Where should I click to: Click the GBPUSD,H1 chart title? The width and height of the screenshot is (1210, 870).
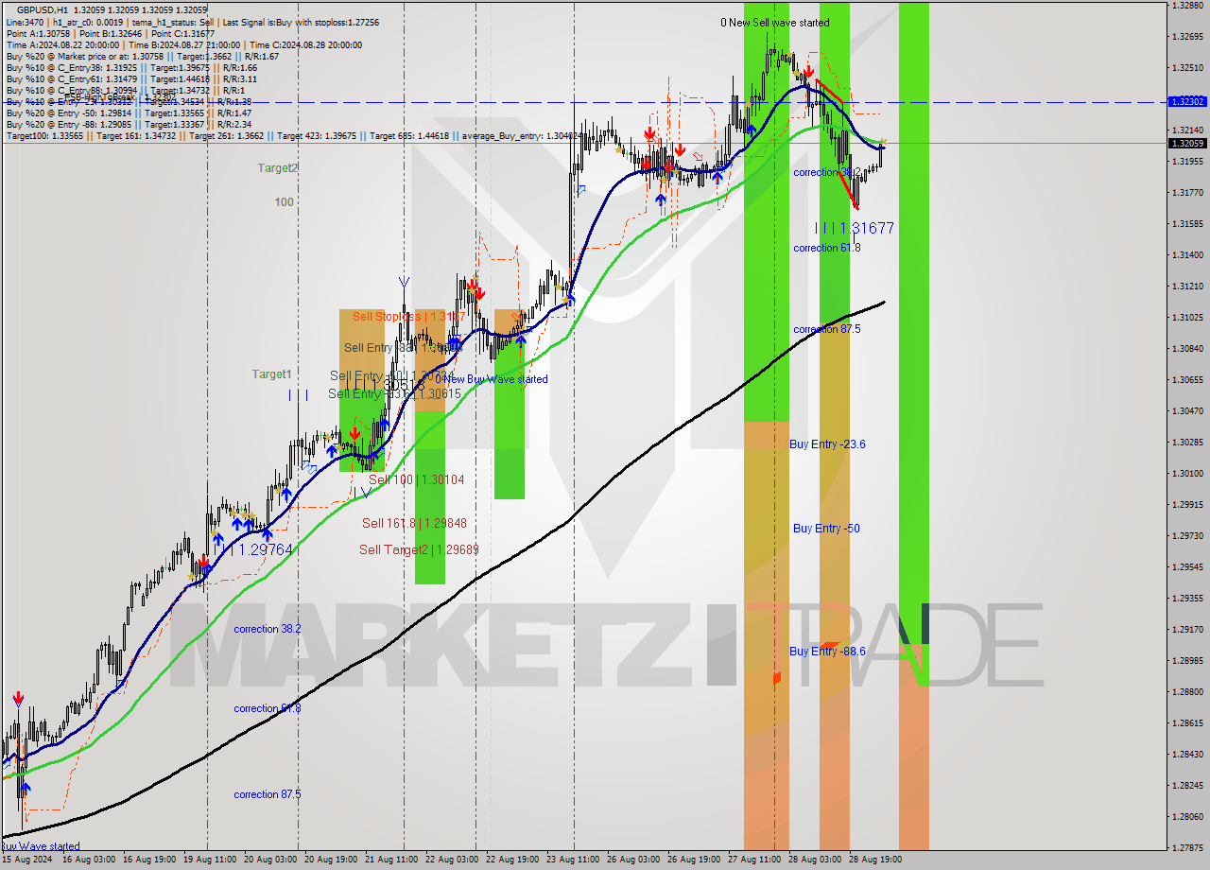[42, 9]
